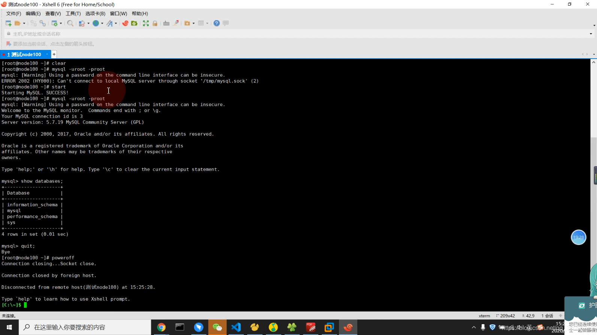This screenshot has width=597, height=335.
Task: Click the Reconnect link icon
Action: [x=43, y=23]
